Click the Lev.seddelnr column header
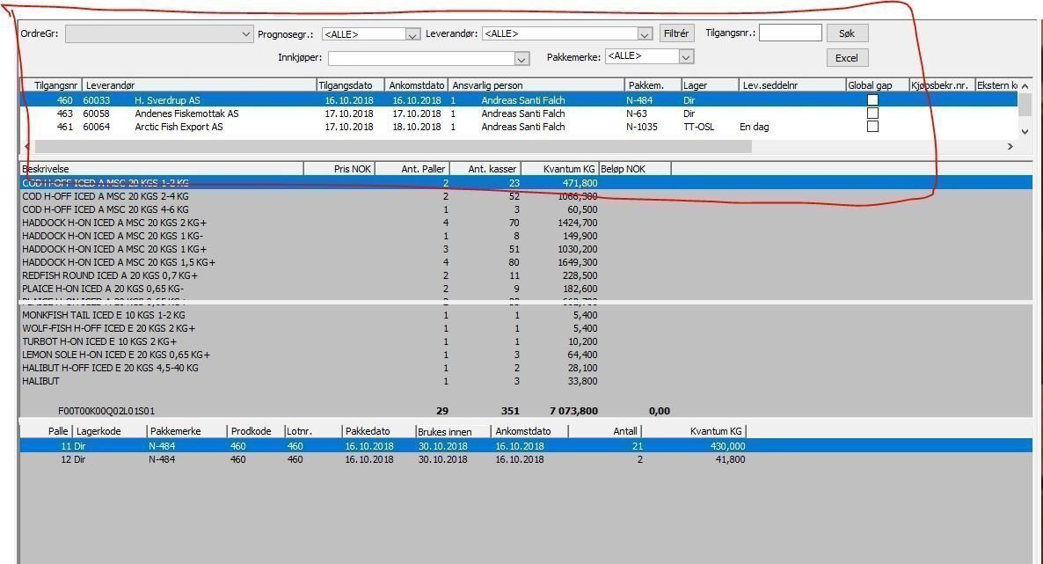1043x564 pixels. [791, 85]
